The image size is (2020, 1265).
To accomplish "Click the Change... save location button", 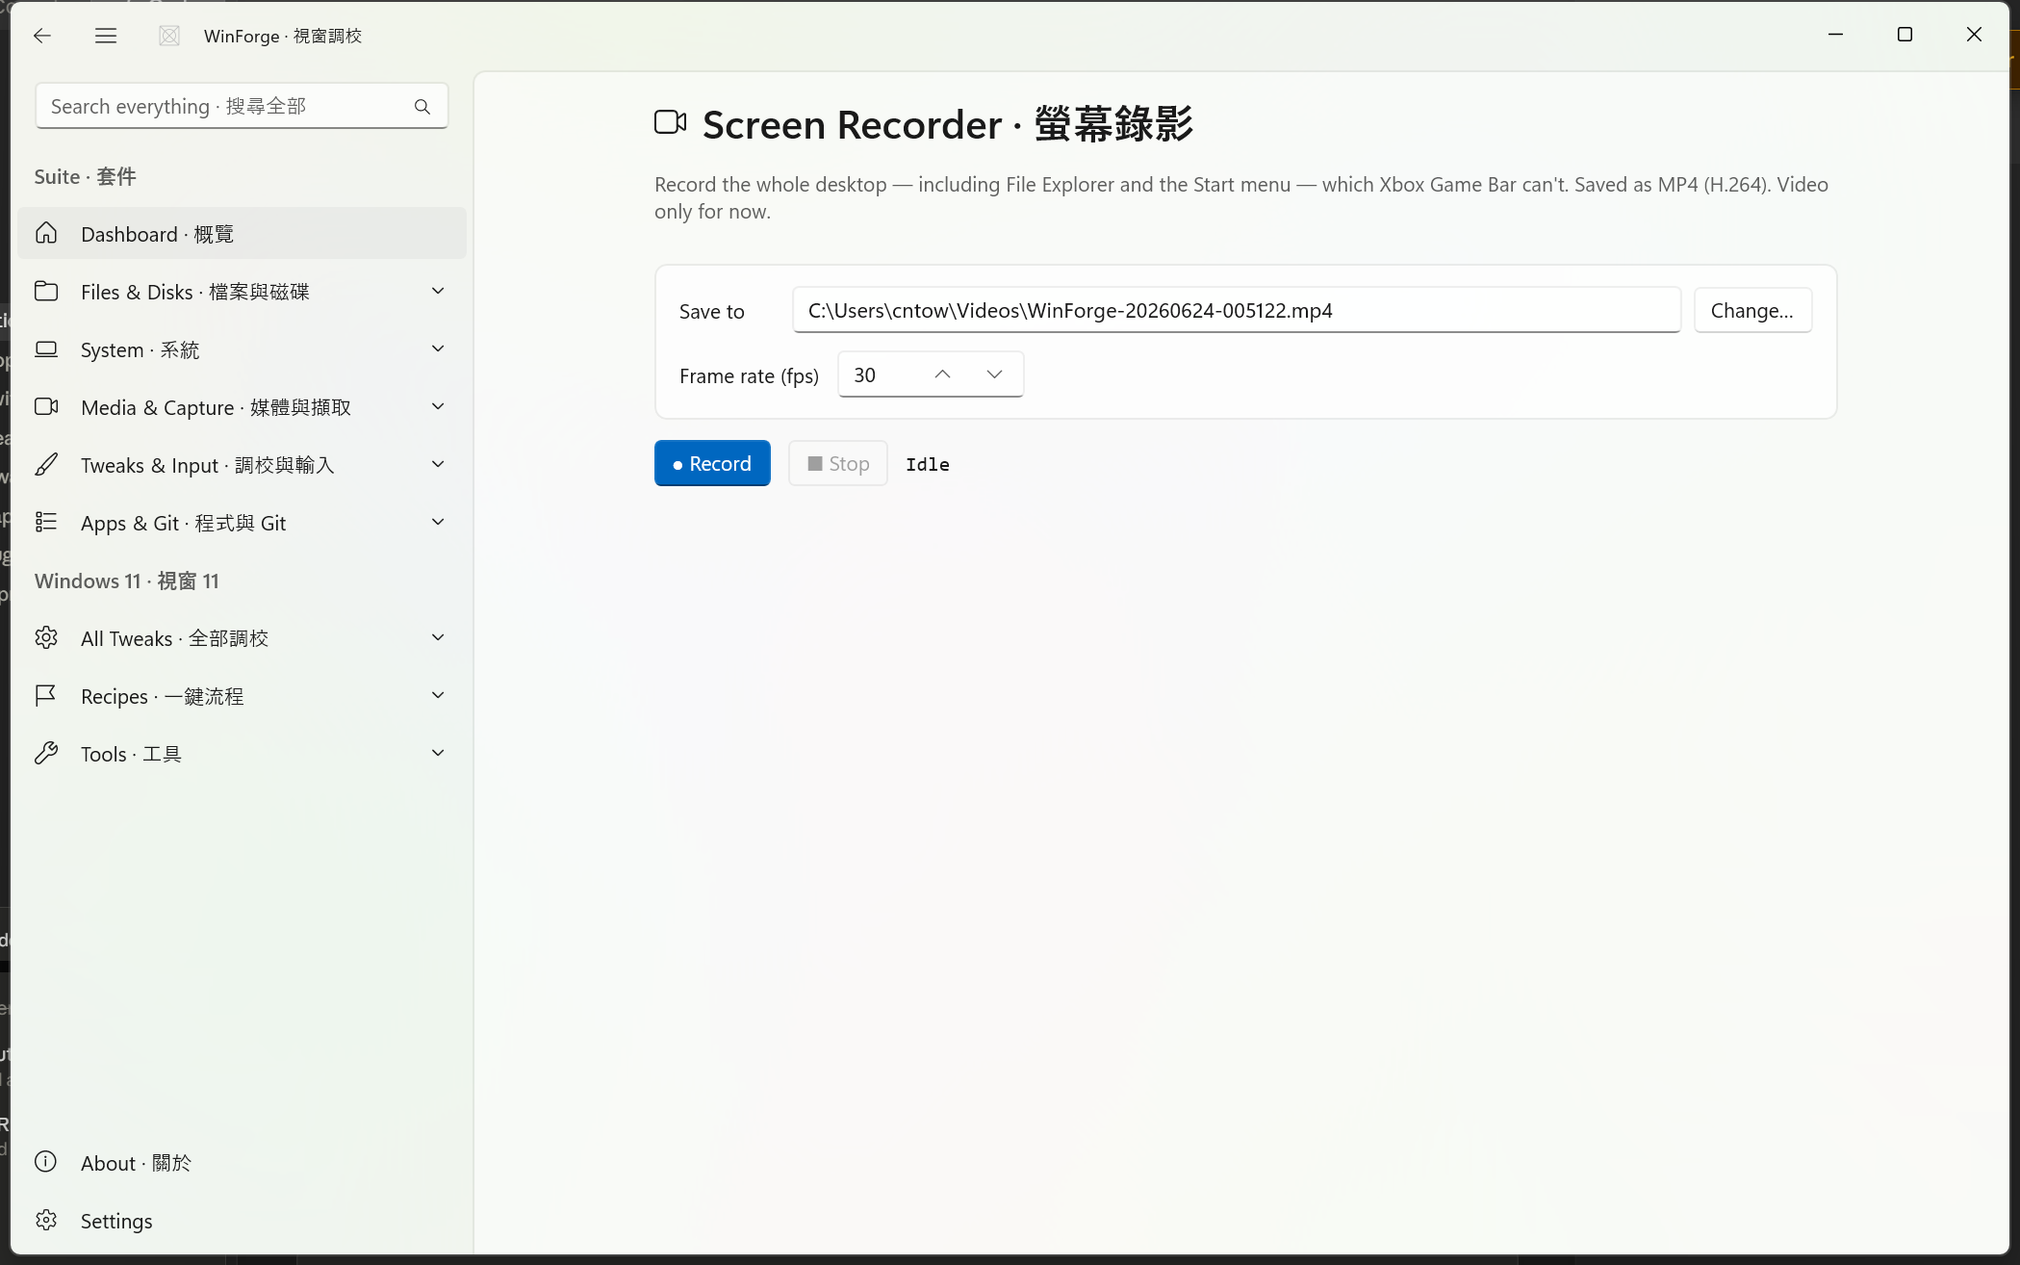I will [1752, 310].
